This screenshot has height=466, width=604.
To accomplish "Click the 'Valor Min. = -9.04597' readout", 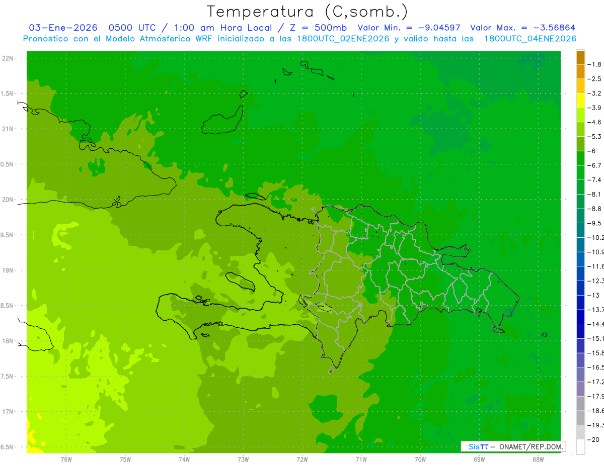I will coord(409,28).
